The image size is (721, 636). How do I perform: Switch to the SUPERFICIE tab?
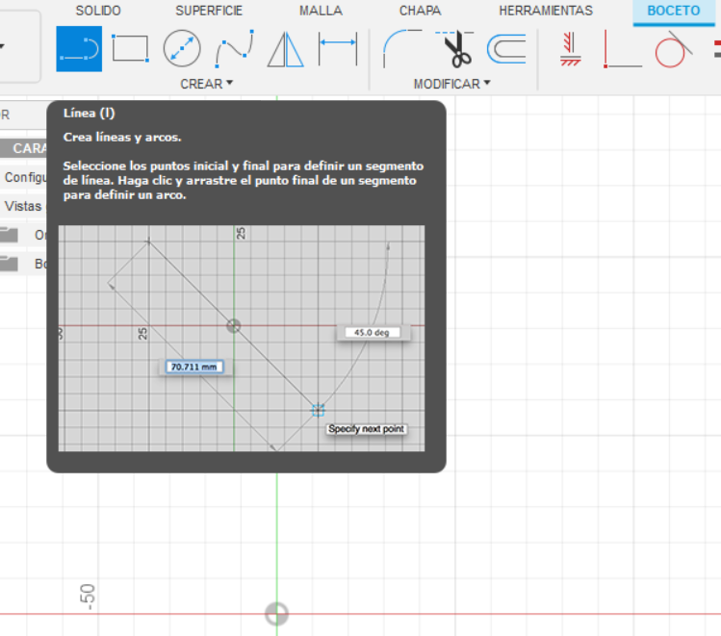pos(209,11)
